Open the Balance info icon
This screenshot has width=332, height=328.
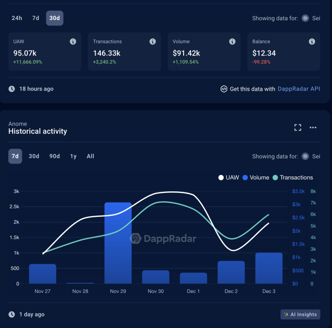(x=312, y=41)
